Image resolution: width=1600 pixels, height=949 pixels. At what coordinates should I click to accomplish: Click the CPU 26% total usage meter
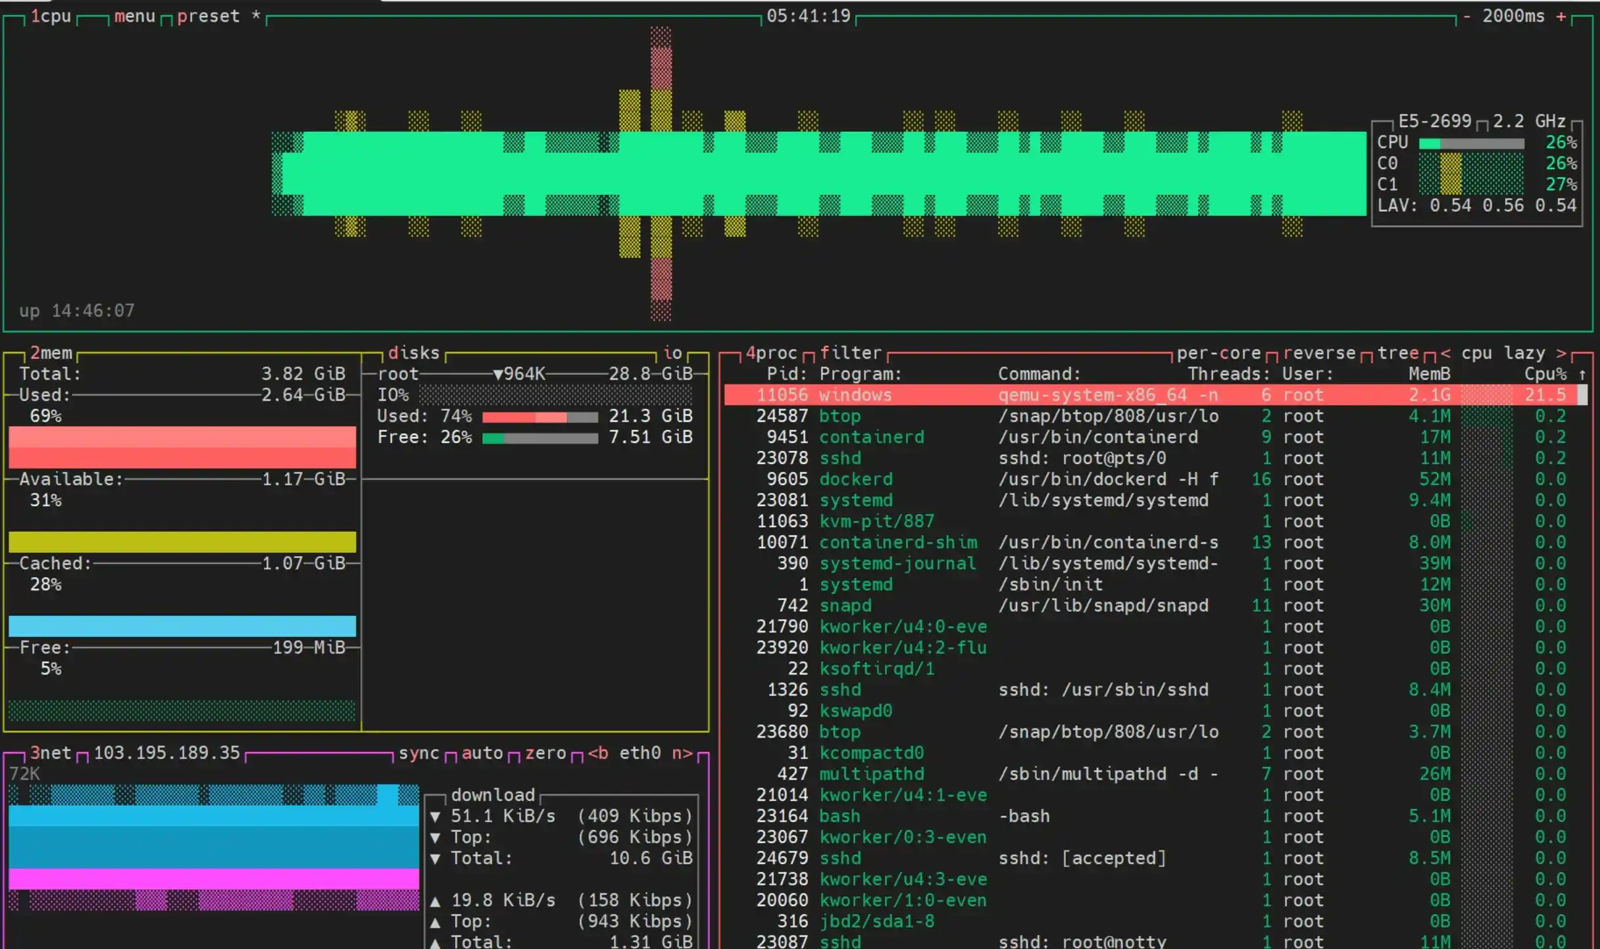pos(1472,143)
